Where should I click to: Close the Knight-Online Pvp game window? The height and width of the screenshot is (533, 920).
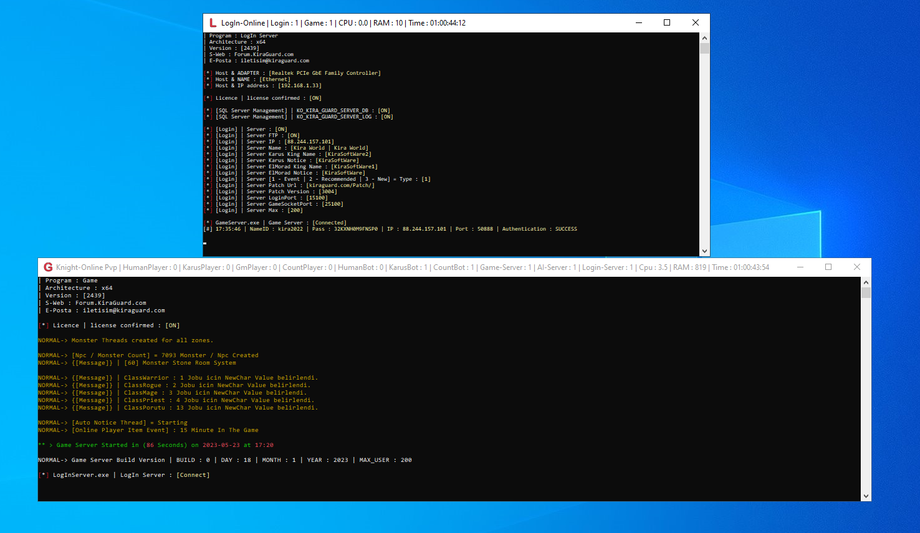tap(857, 267)
